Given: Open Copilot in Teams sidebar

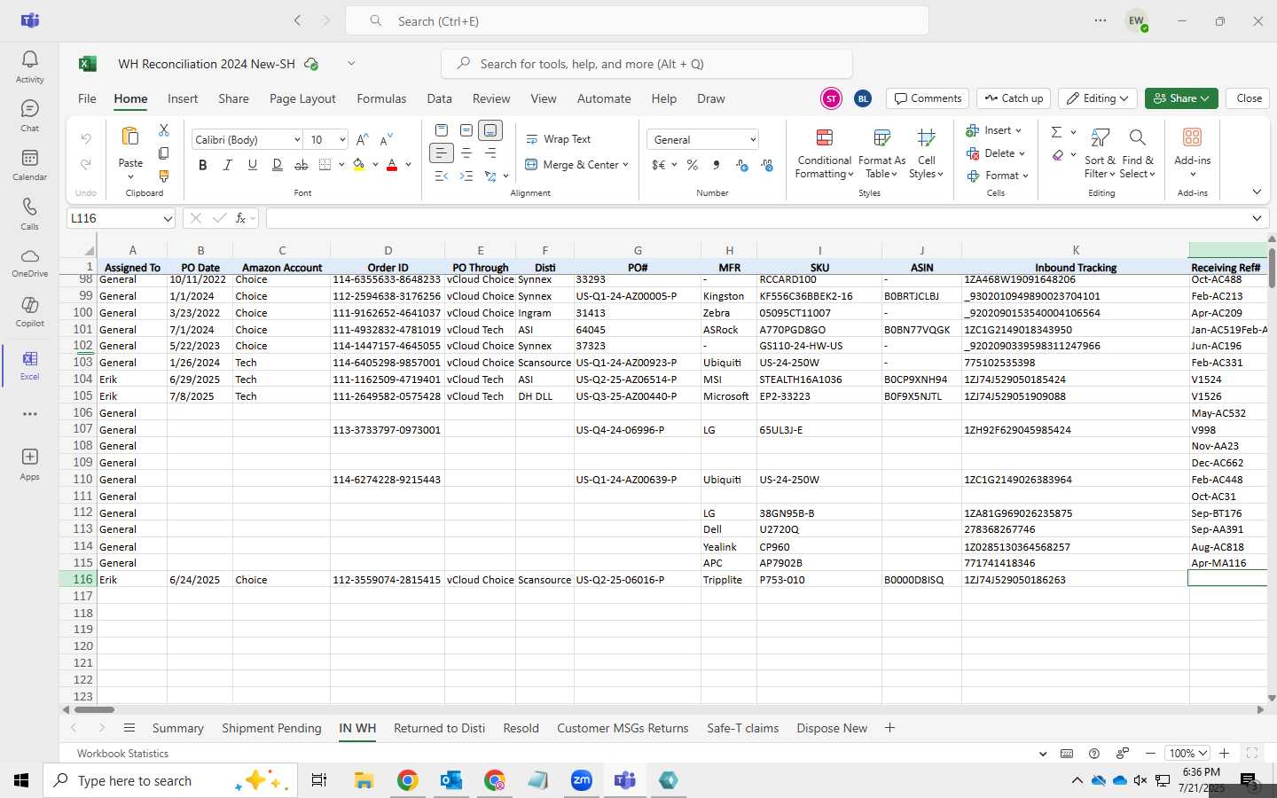Looking at the screenshot, I should [x=29, y=311].
